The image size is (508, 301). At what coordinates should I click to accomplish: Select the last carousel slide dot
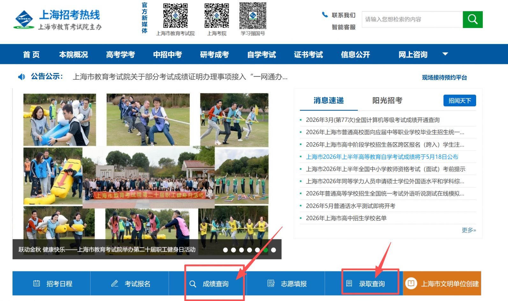point(273,250)
